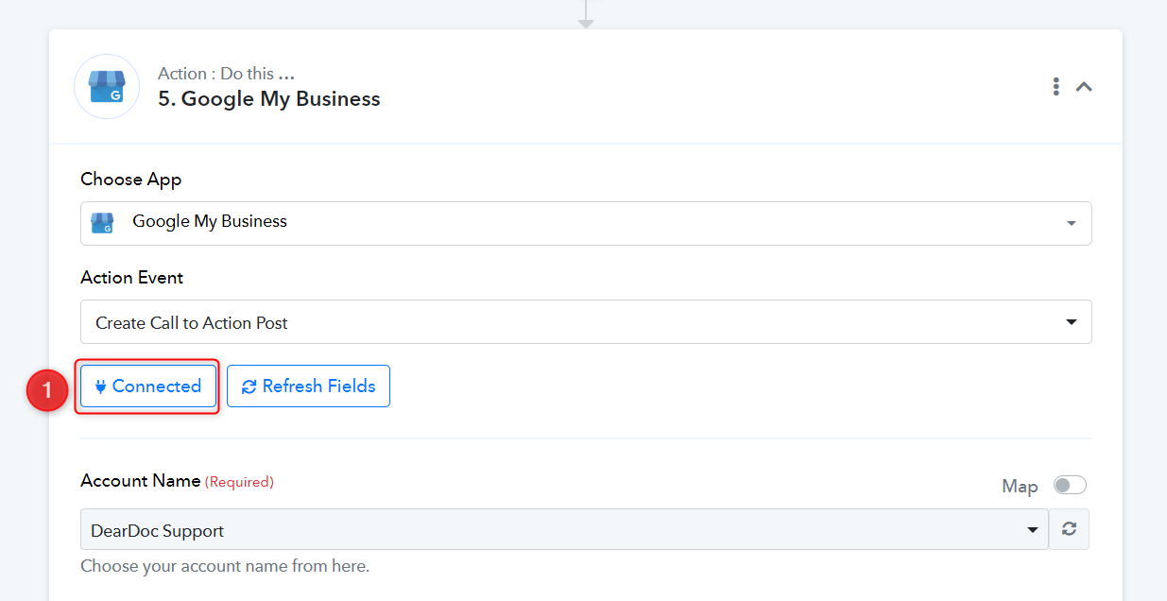Image resolution: width=1167 pixels, height=601 pixels.
Task: Open the Choose App dropdown
Action: 586,223
